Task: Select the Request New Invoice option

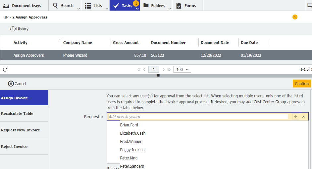Action: [x=24, y=130]
